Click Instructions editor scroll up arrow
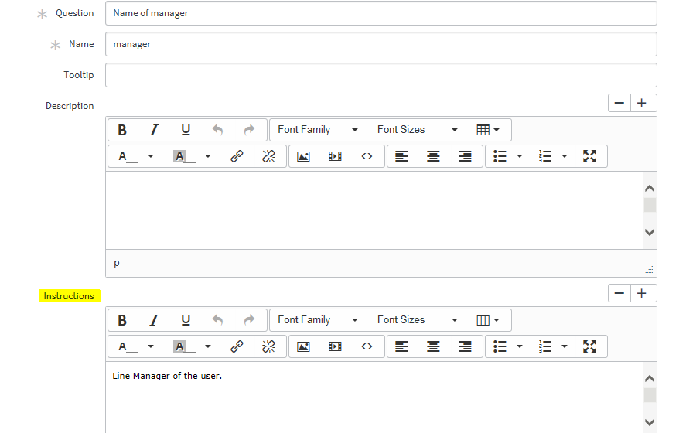 point(650,379)
